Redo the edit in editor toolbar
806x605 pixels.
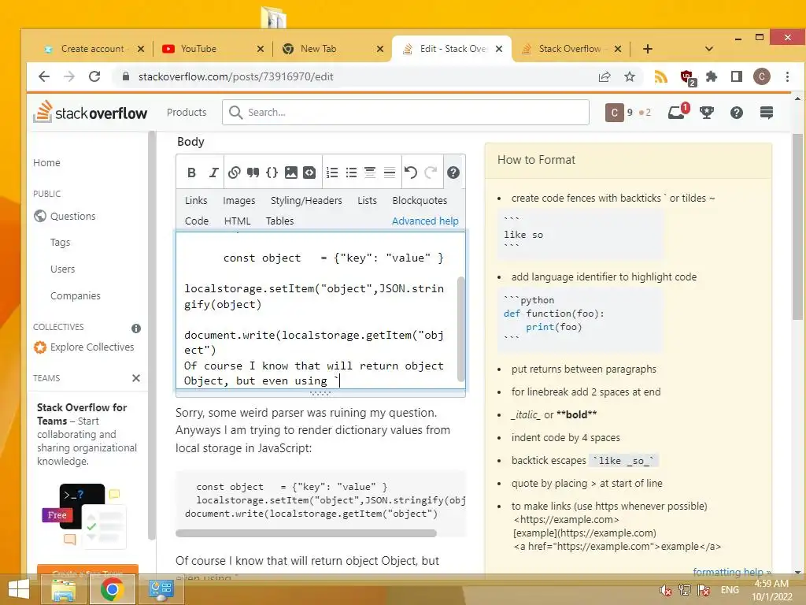(431, 173)
